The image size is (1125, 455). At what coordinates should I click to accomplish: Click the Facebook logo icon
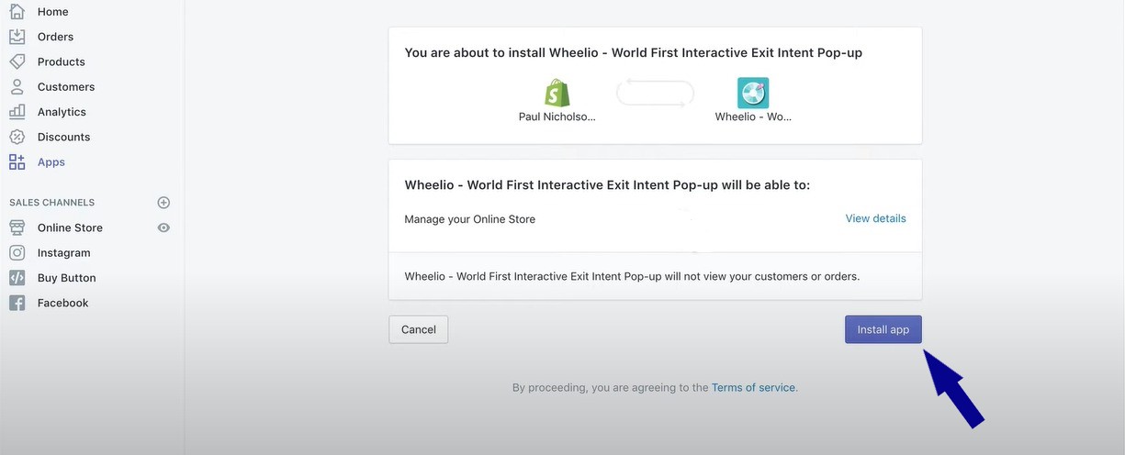pos(17,303)
